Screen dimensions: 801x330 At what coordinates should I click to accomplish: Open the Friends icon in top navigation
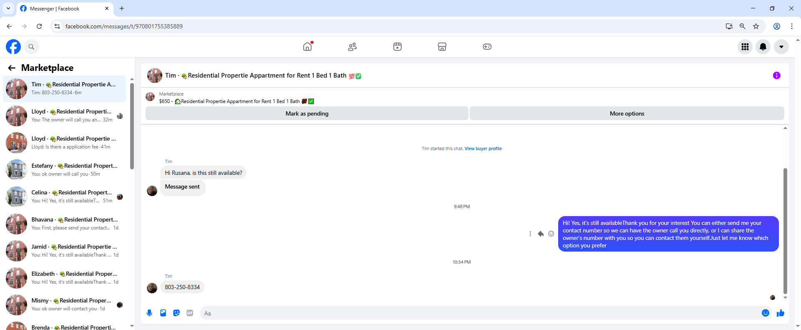click(353, 47)
